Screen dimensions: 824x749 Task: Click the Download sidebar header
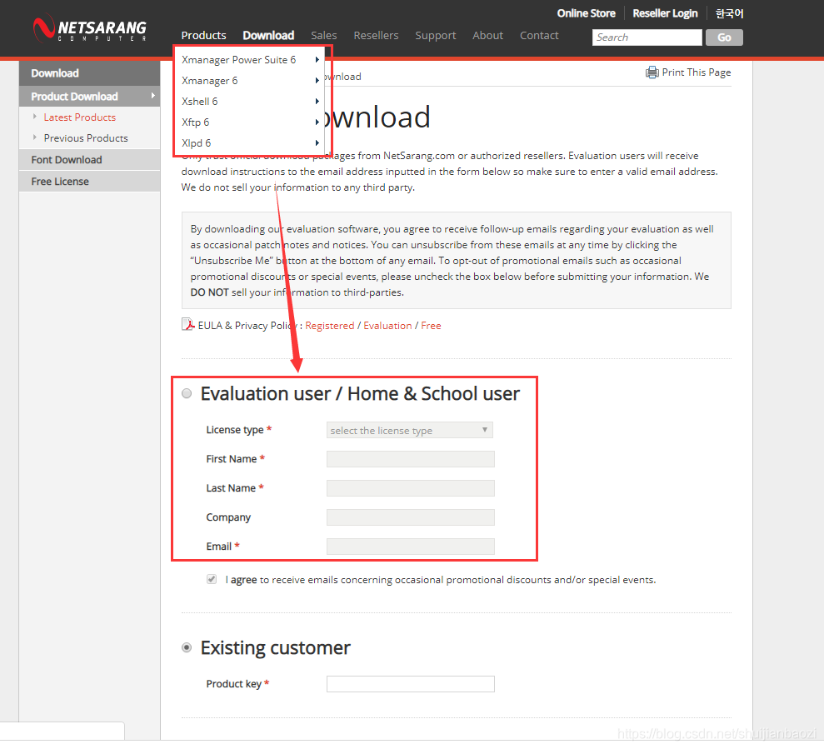pyautogui.click(x=89, y=73)
